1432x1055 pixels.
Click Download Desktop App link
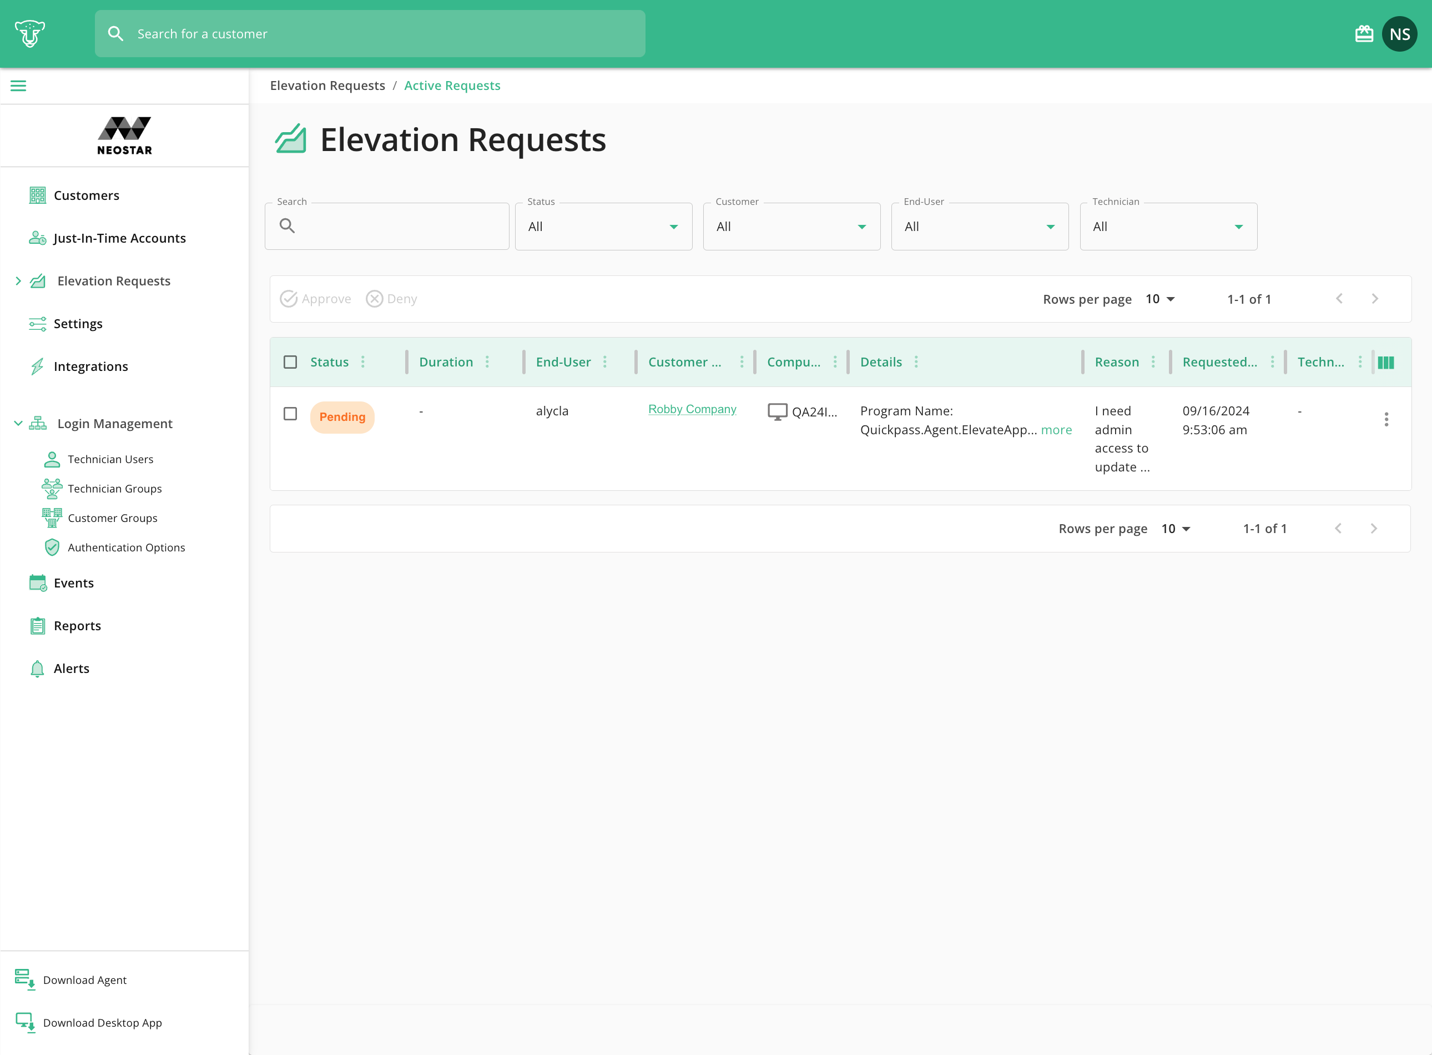point(102,1022)
